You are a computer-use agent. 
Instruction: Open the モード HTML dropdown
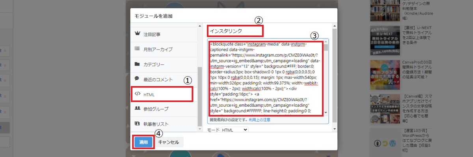235,129
